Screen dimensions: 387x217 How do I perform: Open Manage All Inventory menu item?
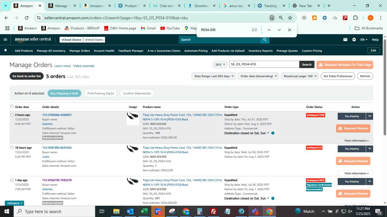tap(51, 51)
